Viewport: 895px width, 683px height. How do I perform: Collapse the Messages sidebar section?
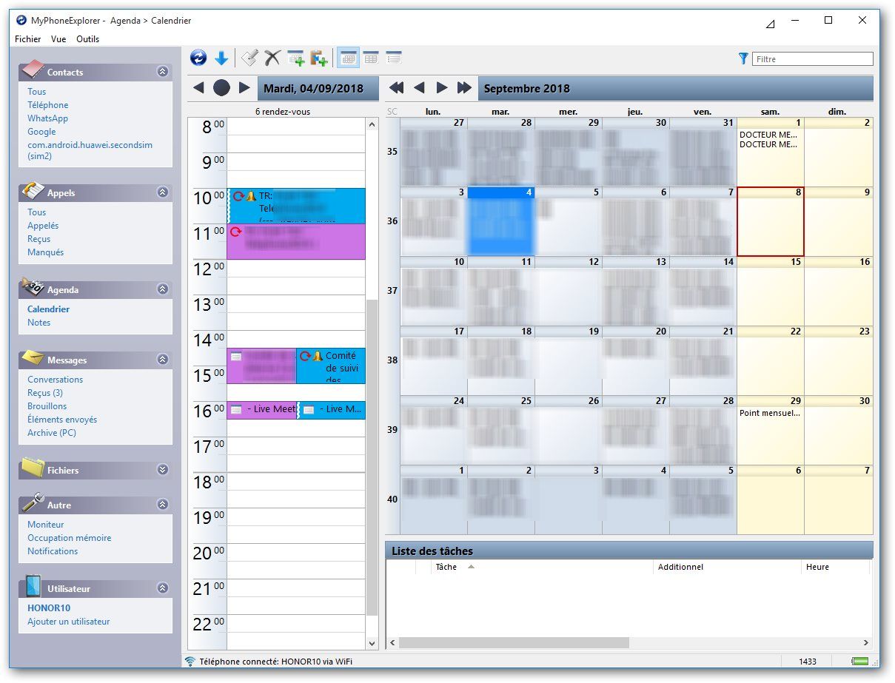pyautogui.click(x=162, y=360)
